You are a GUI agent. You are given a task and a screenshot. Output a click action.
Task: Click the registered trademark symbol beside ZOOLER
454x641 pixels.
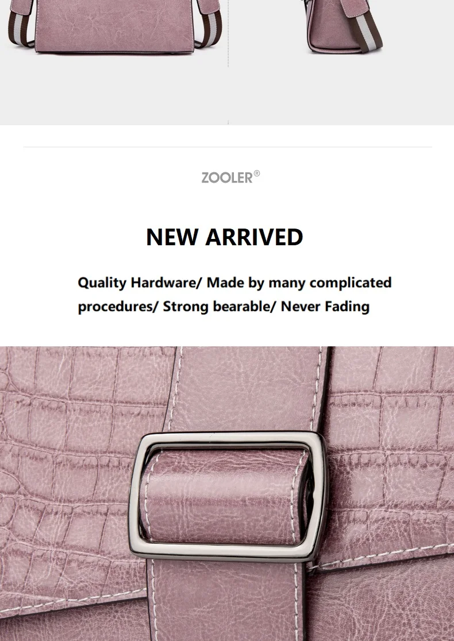257,173
